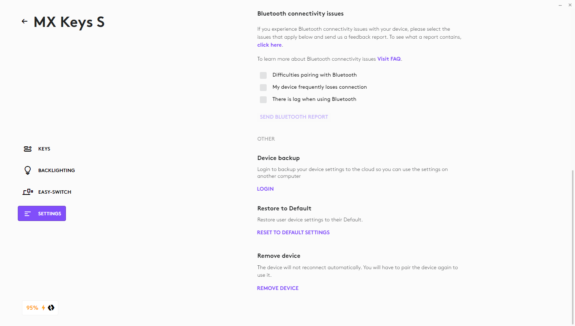Tick My device frequently loses connection

(x=263, y=88)
